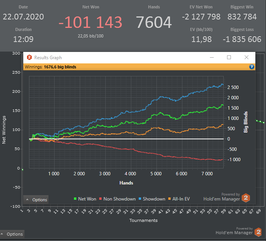Close the Results Graph window

[247, 57]
